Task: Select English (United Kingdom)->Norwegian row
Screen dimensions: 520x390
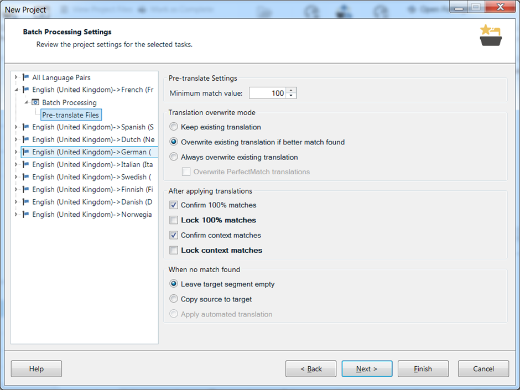Action: pos(92,214)
